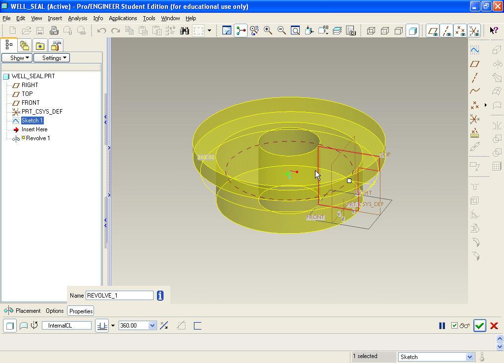This screenshot has height=363, width=504.
Task: Click the Properties panel button
Action: click(x=81, y=311)
